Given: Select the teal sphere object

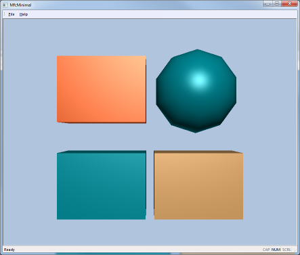Looking at the screenshot, I should 196,91.
